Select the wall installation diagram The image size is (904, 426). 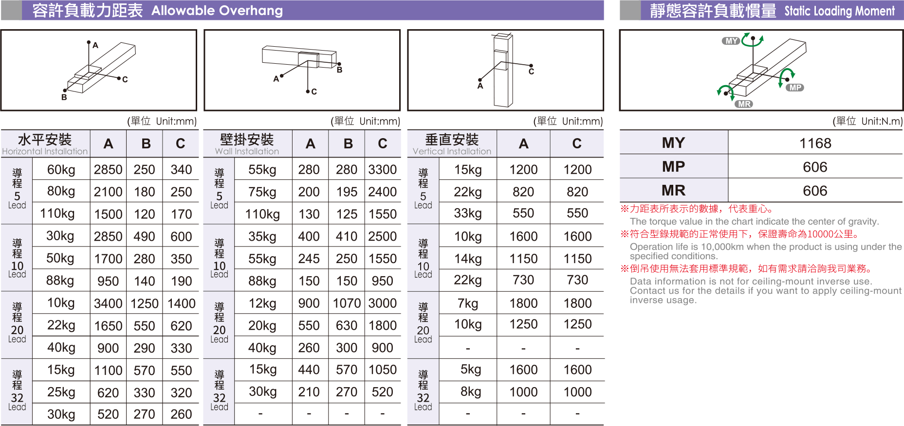click(x=302, y=70)
